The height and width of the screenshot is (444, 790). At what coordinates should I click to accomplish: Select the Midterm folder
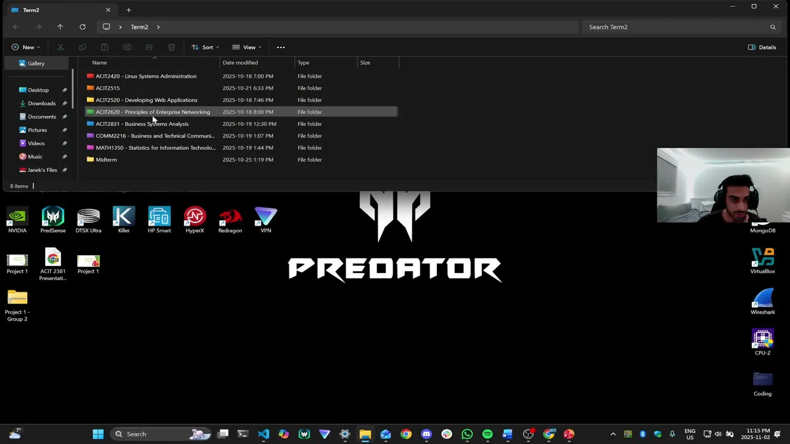(x=241, y=160)
